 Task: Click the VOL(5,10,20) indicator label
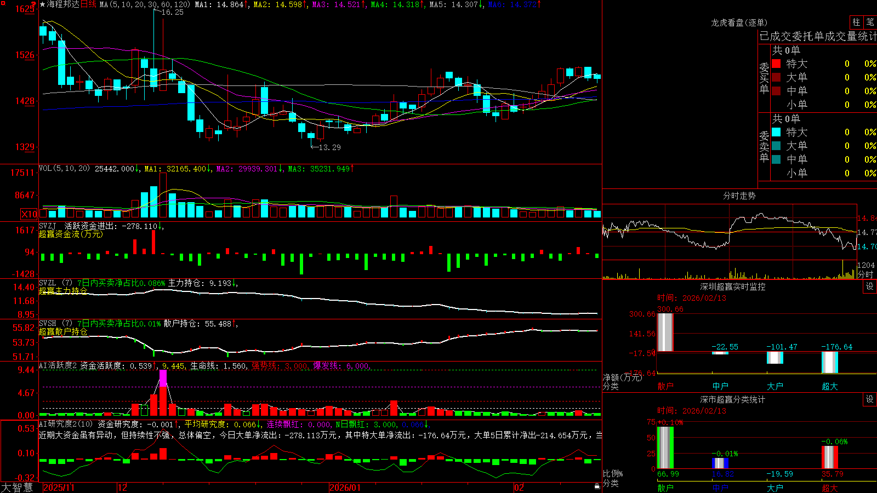coord(64,168)
